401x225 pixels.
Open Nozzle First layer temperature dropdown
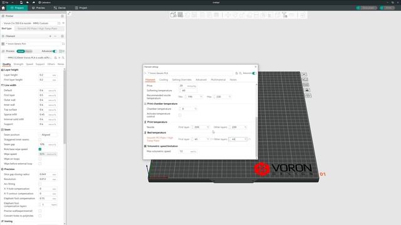tap(200, 127)
